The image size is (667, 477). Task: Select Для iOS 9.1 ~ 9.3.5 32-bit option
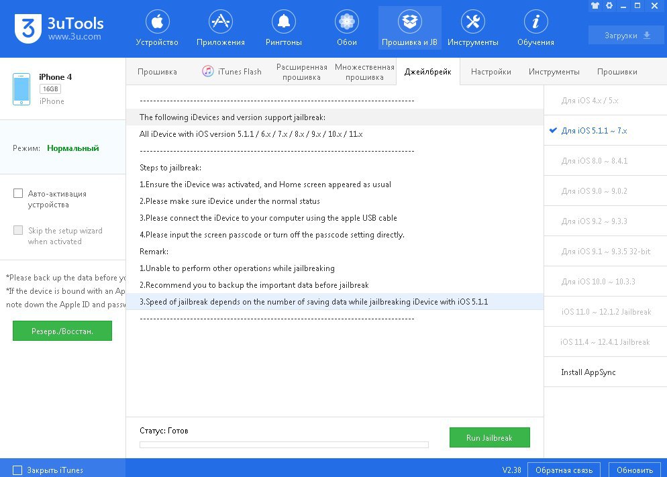(606, 252)
